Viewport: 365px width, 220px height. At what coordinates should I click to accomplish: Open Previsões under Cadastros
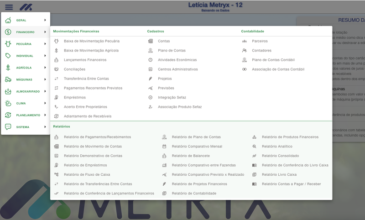click(x=166, y=88)
